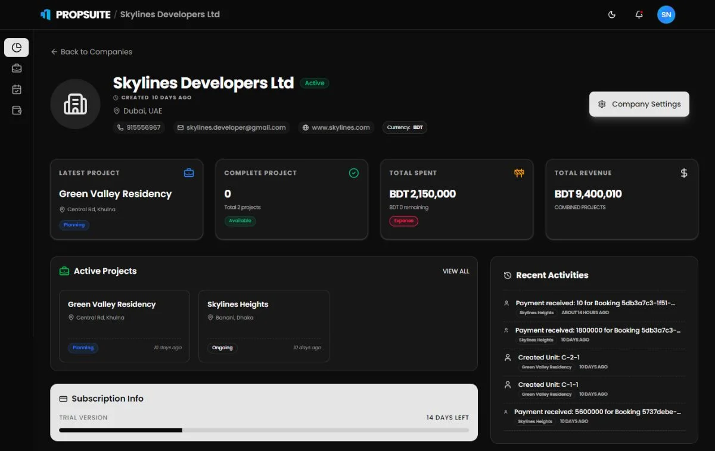Open Payment received: 10 activity
Image resolution: width=715 pixels, height=451 pixels.
(594, 308)
